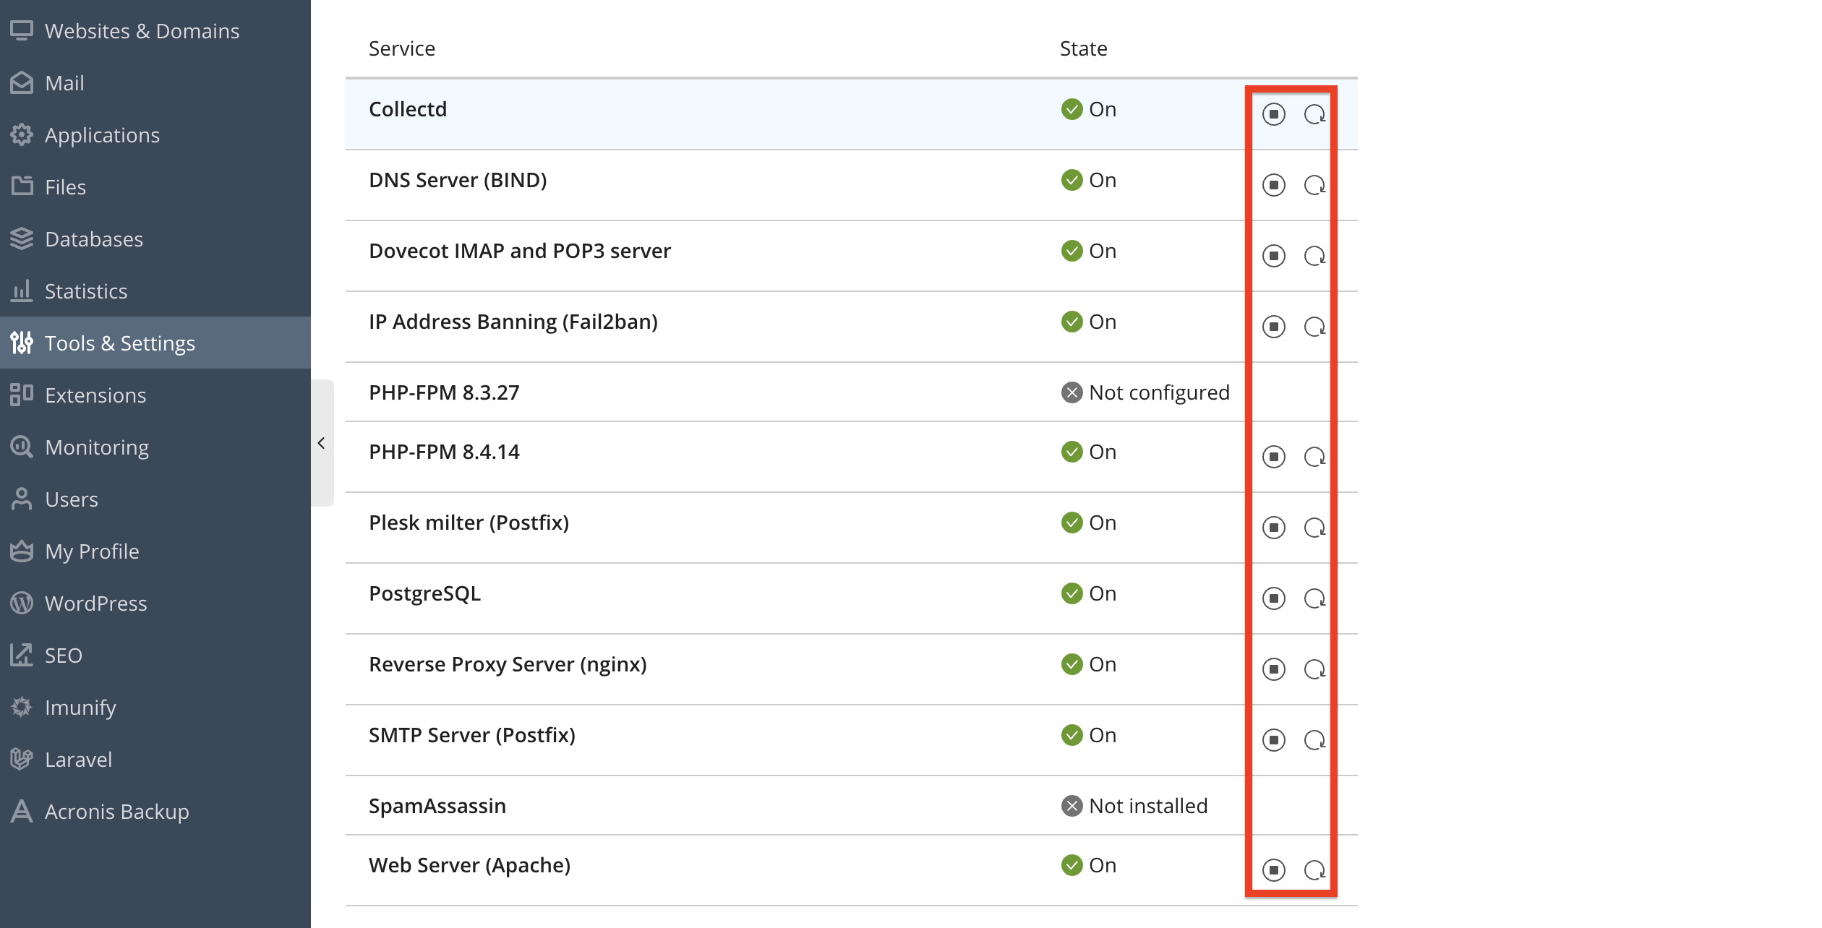Click the State column header
The image size is (1822, 928).
1083,48
